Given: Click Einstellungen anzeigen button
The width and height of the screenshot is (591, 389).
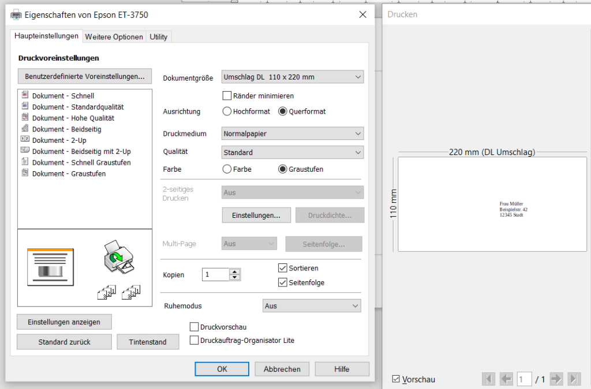Looking at the screenshot, I should click(64, 322).
